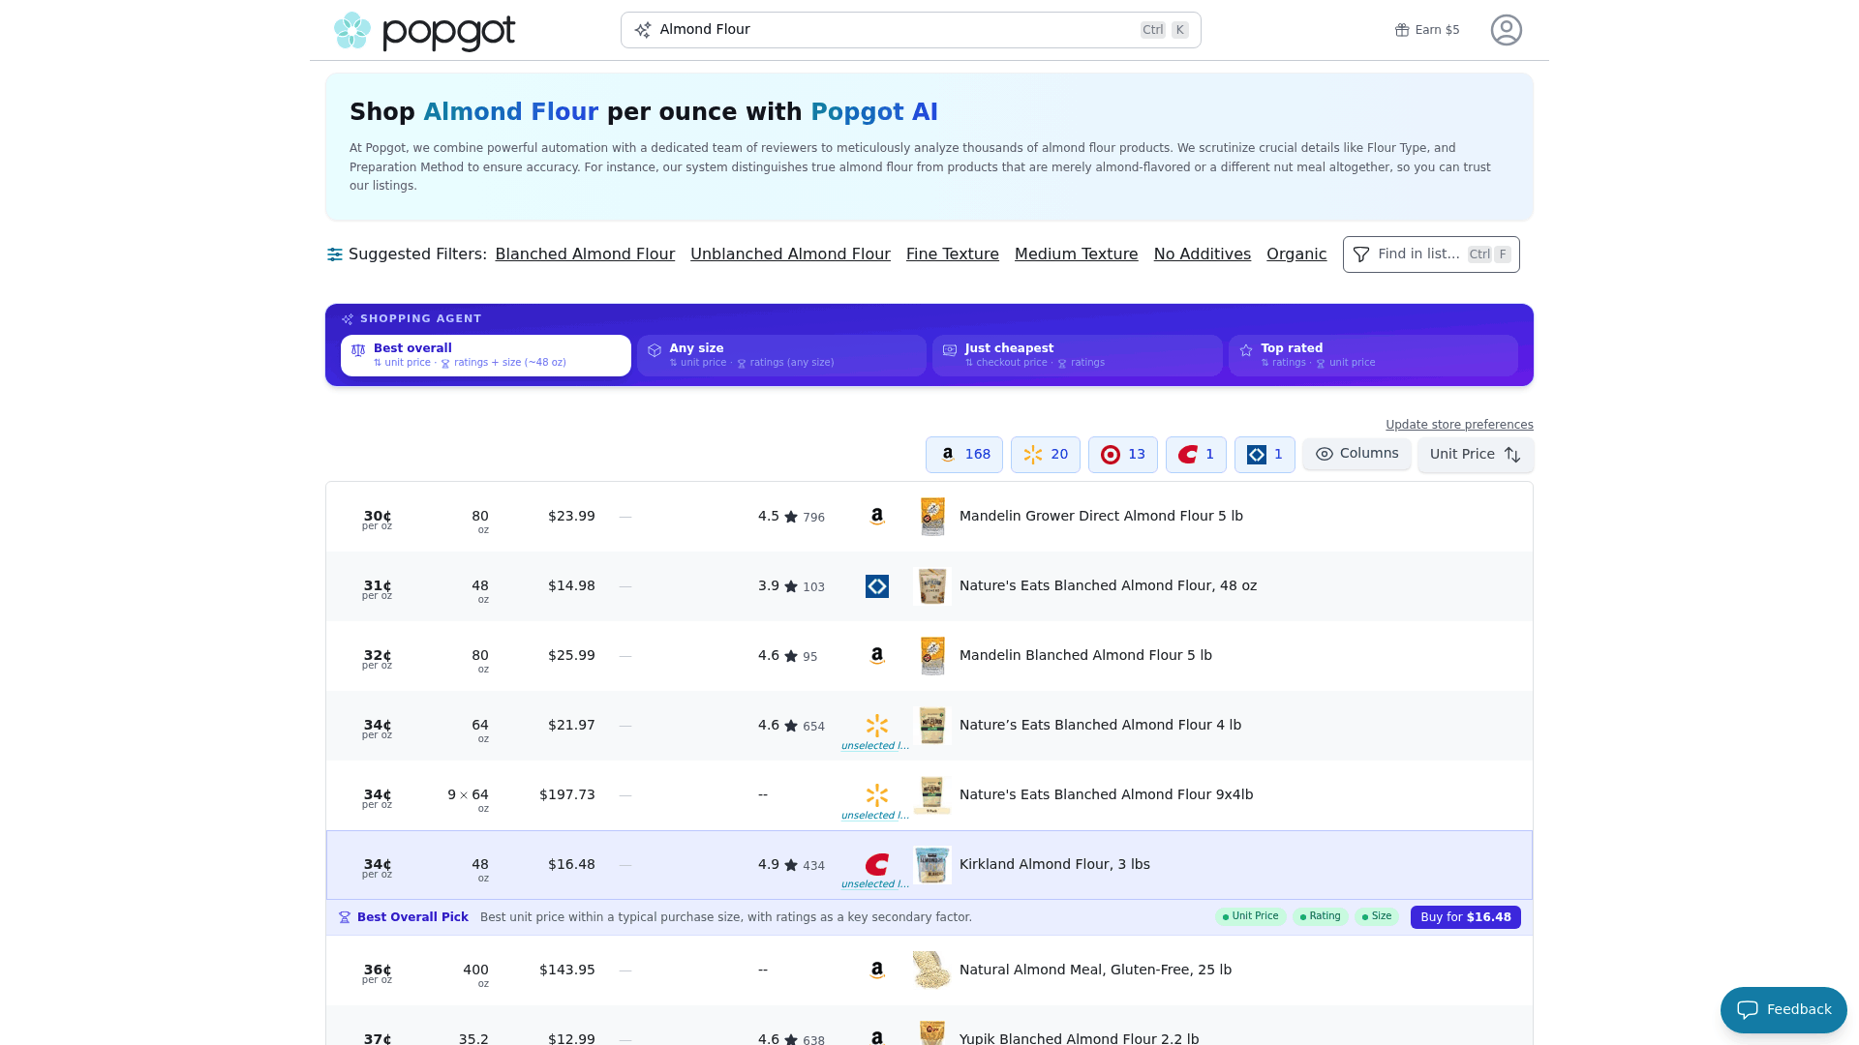Open the Feedback chat button
1859x1045 pixels.
(1783, 1010)
